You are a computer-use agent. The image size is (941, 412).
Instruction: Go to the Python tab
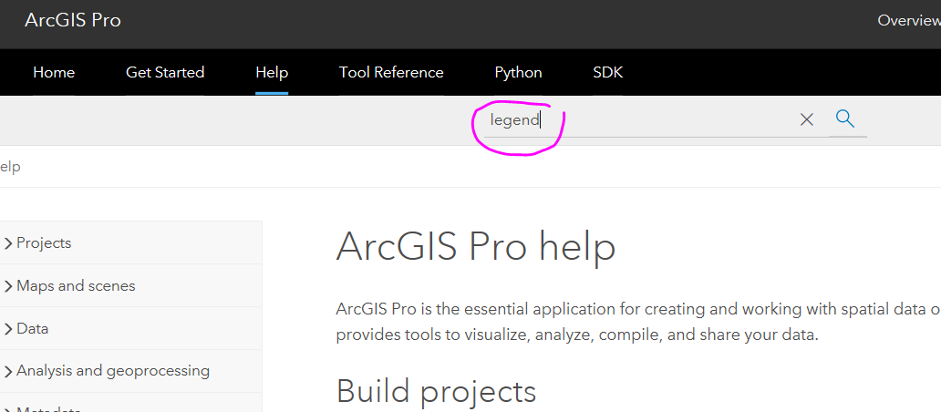tap(518, 72)
